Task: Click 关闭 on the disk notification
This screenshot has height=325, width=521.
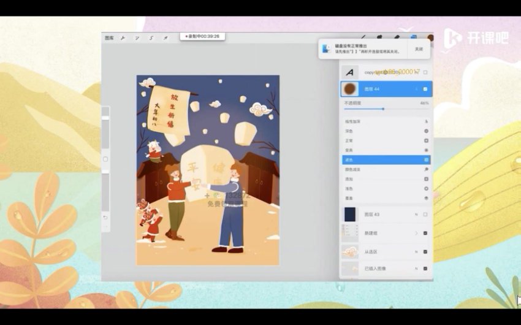Action: coord(418,48)
